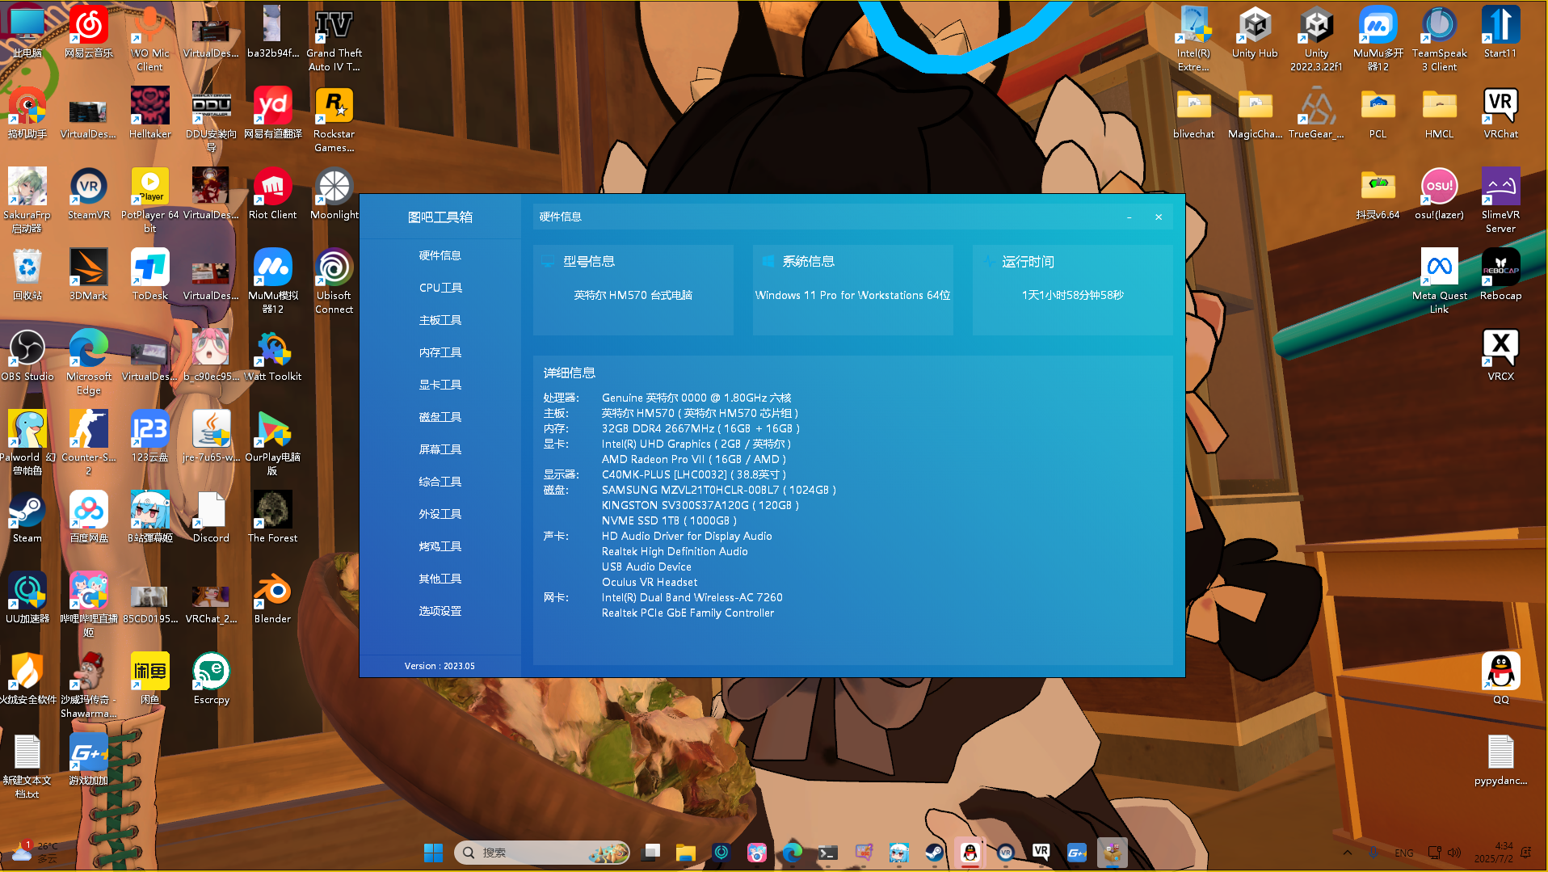The height and width of the screenshot is (872, 1548).
Task: Open QQ desktop icon
Action: coord(1500,679)
